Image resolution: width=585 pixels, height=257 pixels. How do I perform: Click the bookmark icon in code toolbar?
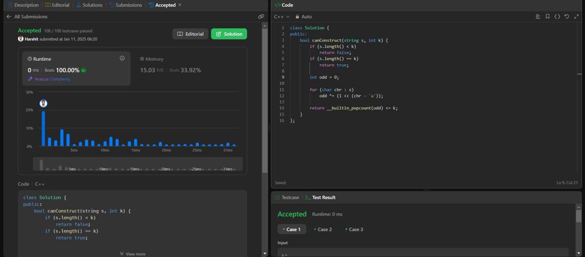click(x=548, y=16)
